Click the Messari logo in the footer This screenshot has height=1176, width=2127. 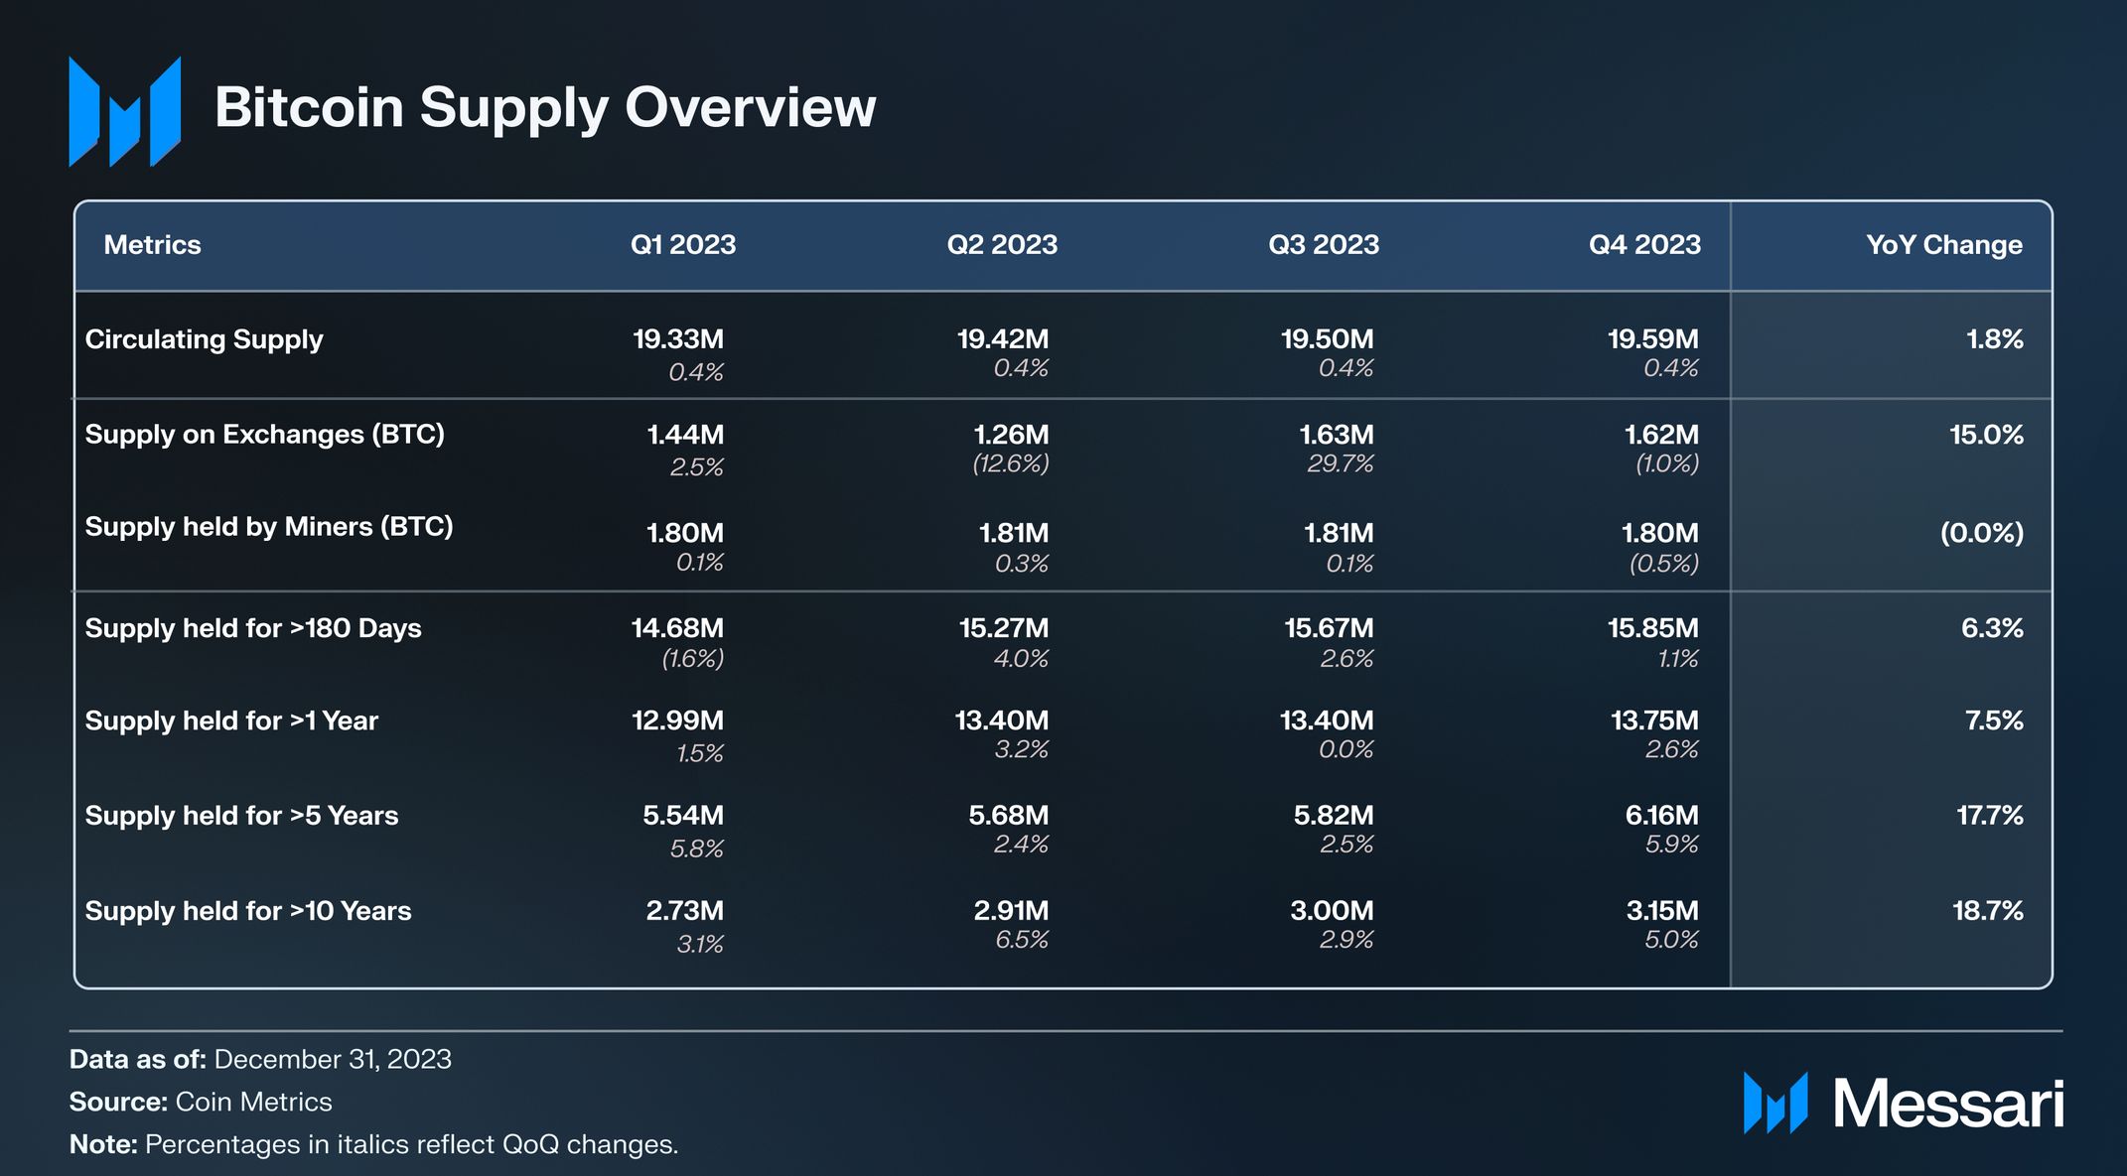click(x=1904, y=1103)
